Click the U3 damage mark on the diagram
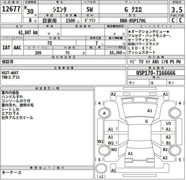This screenshot has width=186, height=180. (x=168, y=124)
